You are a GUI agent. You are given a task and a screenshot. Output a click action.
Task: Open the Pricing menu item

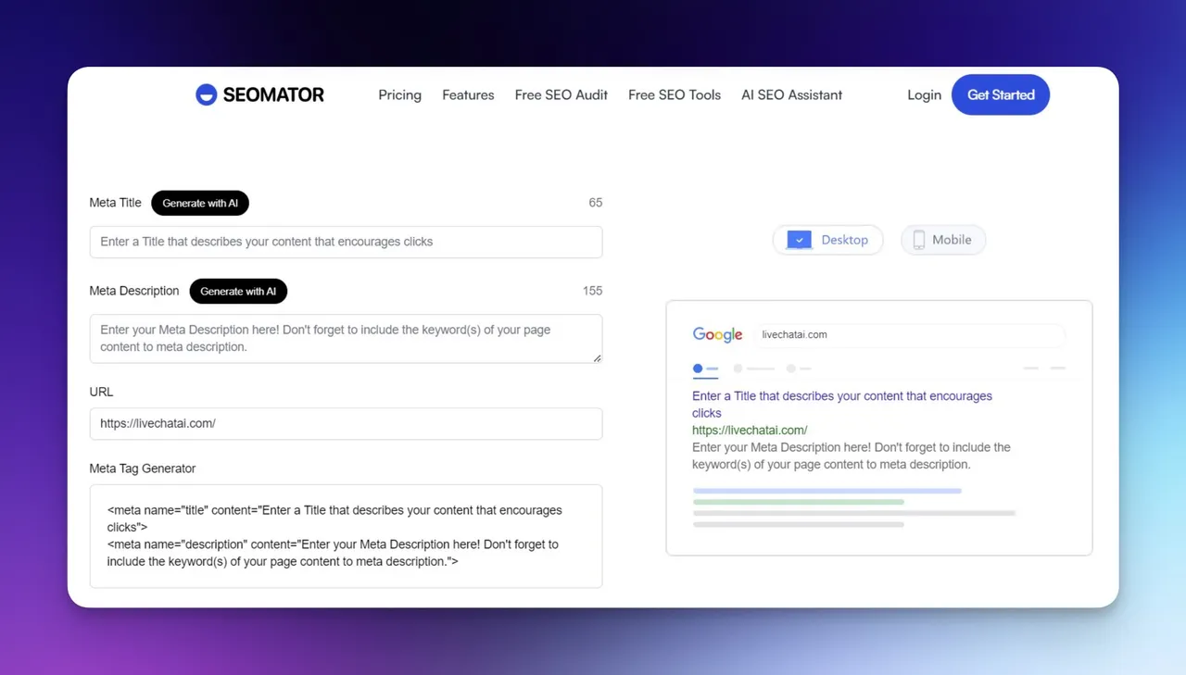tap(400, 94)
